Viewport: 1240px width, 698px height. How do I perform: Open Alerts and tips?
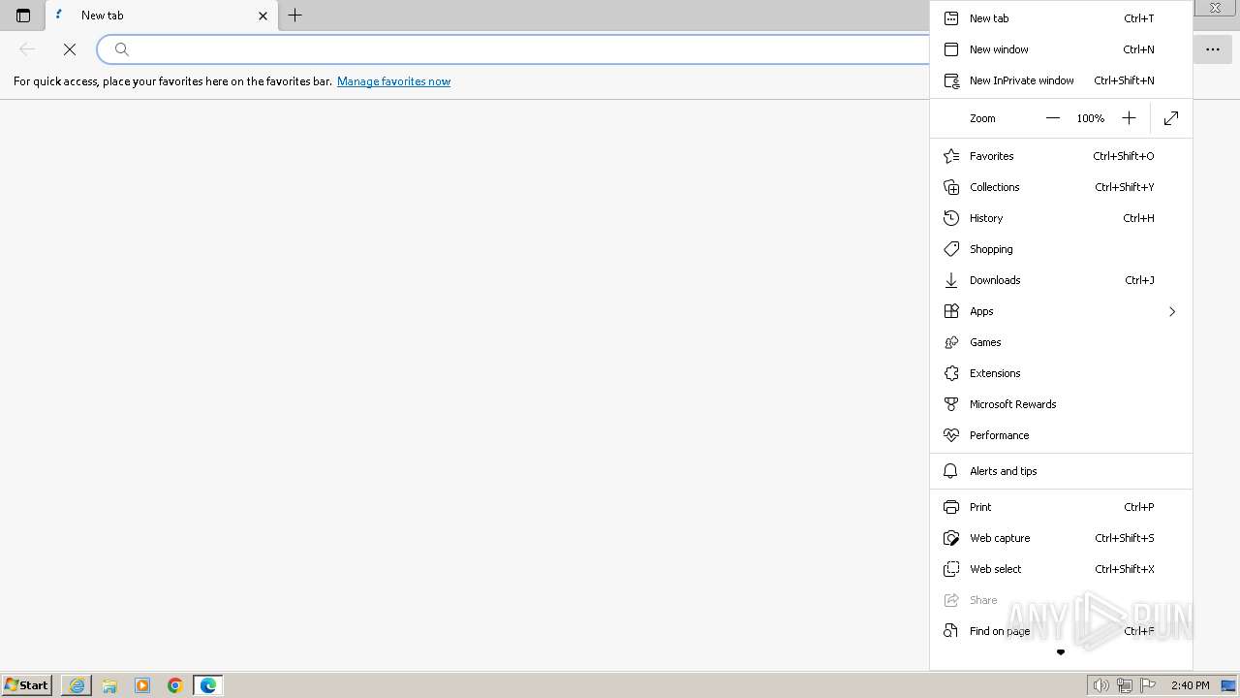click(1061, 471)
